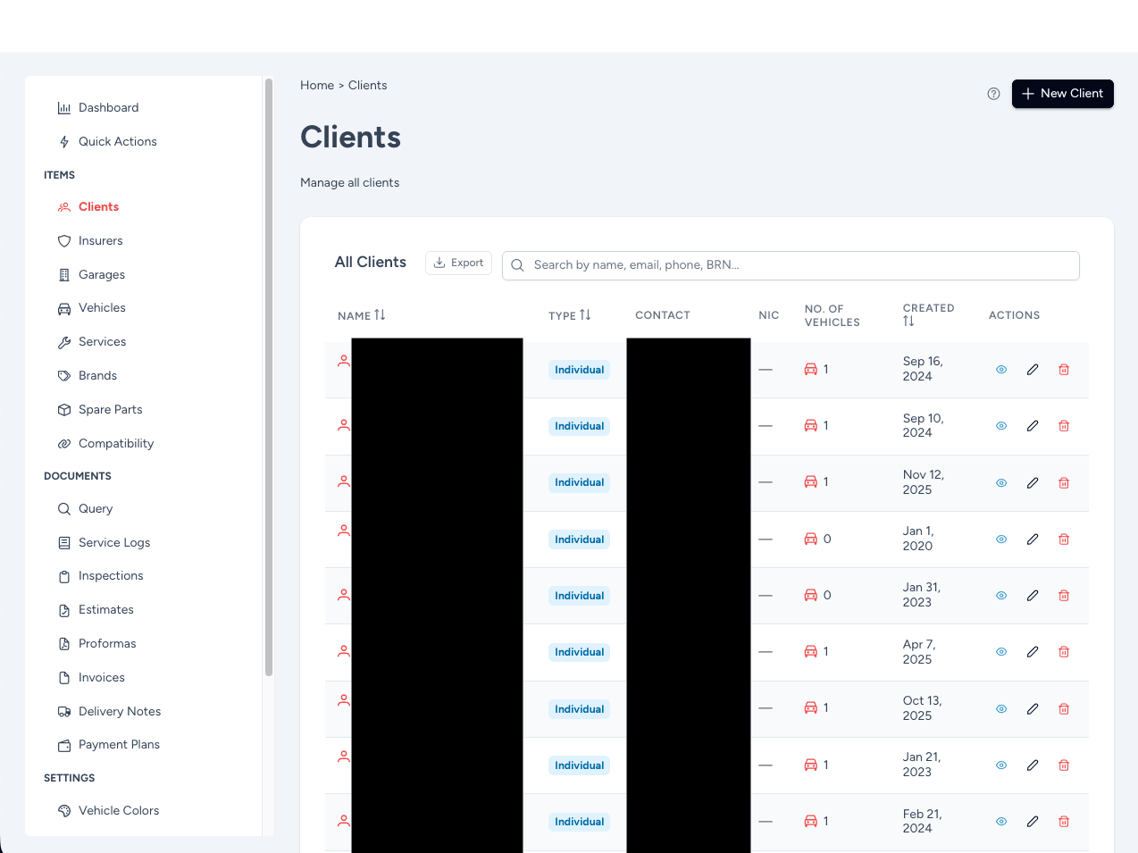
Task: View the client created Oct 13, 2025
Action: tap(1001, 709)
